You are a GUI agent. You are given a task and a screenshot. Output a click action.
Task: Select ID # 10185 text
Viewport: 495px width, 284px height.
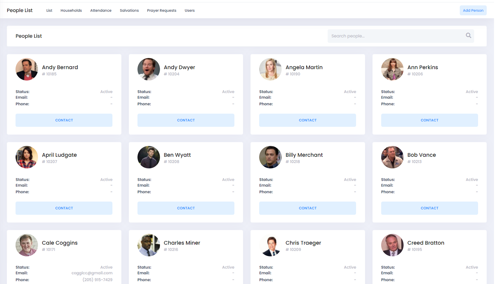tap(49, 74)
